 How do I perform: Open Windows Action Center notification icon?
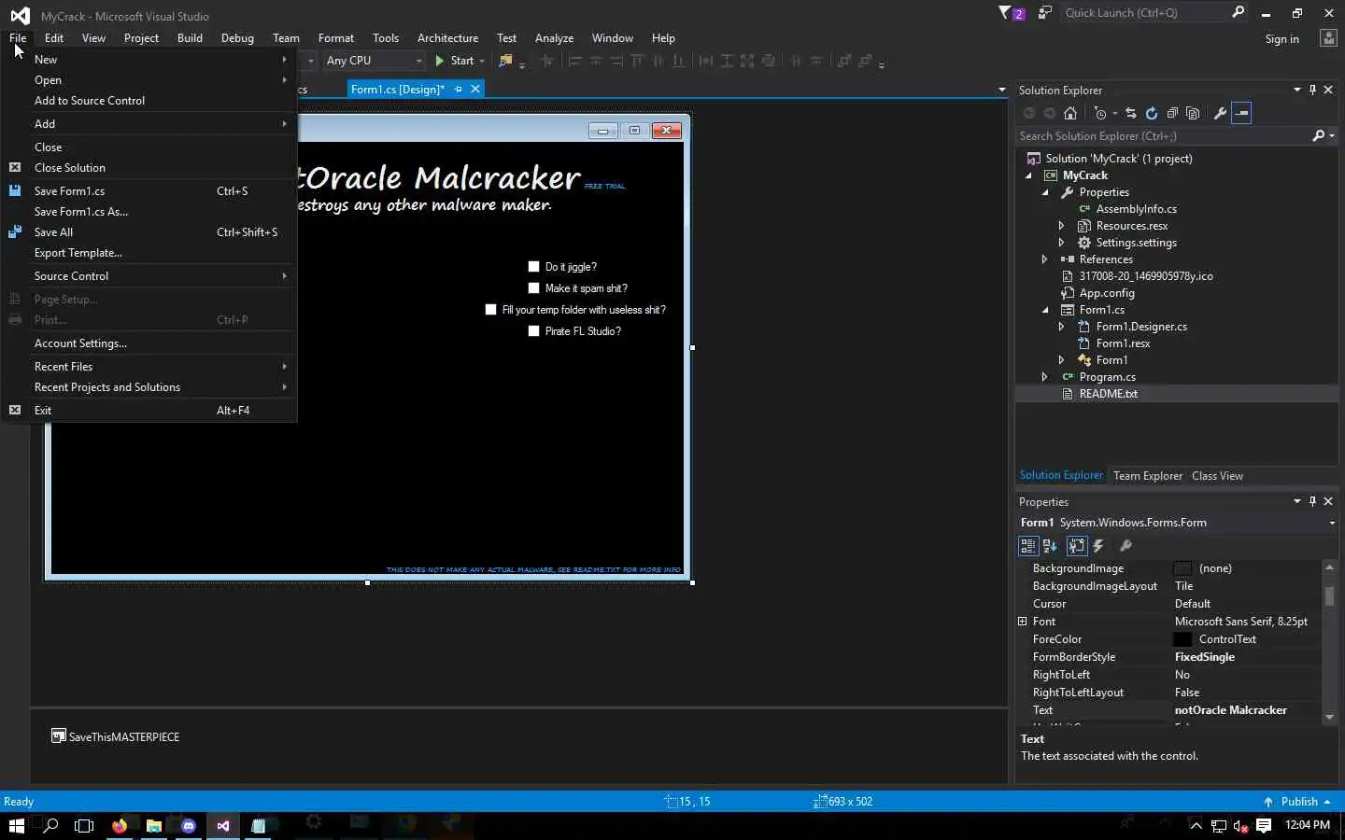(1264, 825)
